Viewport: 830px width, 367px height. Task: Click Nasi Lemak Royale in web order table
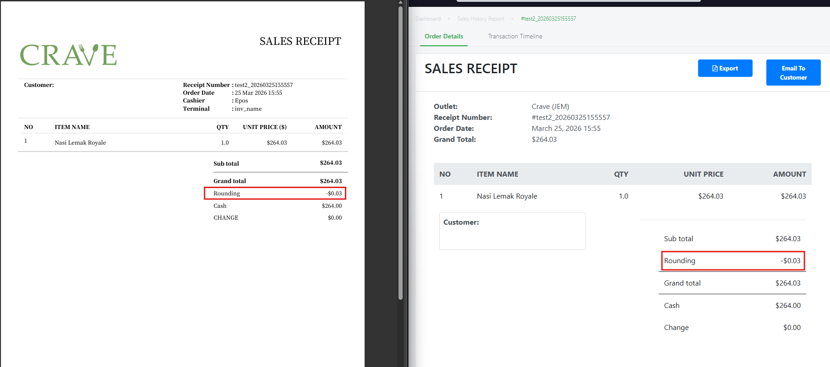coord(507,196)
